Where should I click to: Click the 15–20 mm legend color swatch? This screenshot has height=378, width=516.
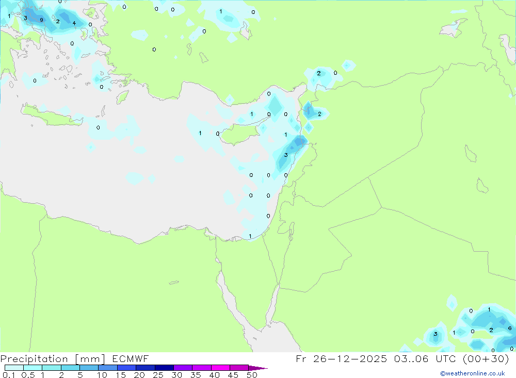[x=126, y=368]
